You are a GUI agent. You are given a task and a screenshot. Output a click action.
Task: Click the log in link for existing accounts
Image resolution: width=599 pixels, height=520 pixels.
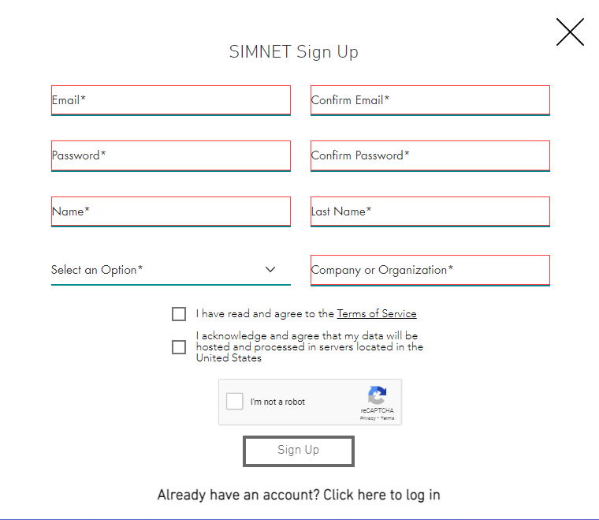pyautogui.click(x=299, y=496)
